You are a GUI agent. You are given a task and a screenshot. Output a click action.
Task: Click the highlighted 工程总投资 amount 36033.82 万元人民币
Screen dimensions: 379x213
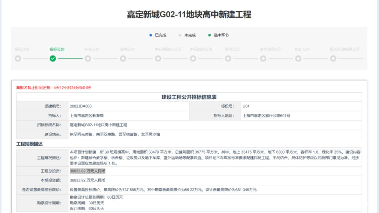88,171
